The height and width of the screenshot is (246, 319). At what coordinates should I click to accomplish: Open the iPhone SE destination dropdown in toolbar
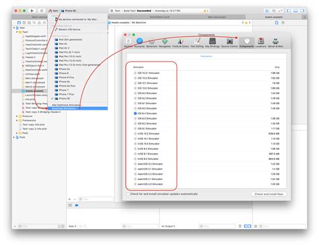point(69,11)
